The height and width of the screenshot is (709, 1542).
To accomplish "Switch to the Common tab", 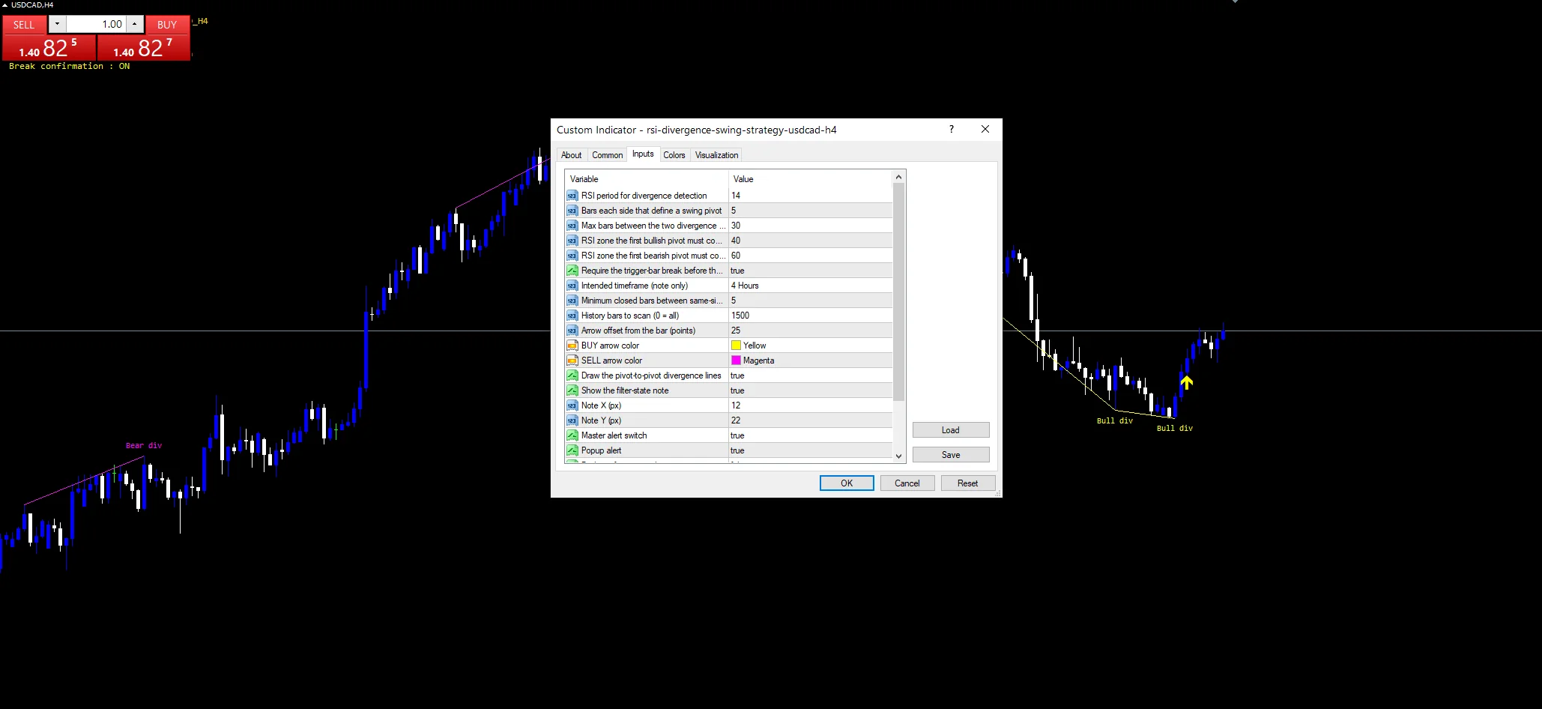I will [607, 155].
